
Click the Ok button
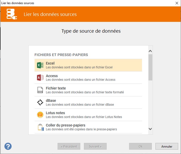point(140,147)
